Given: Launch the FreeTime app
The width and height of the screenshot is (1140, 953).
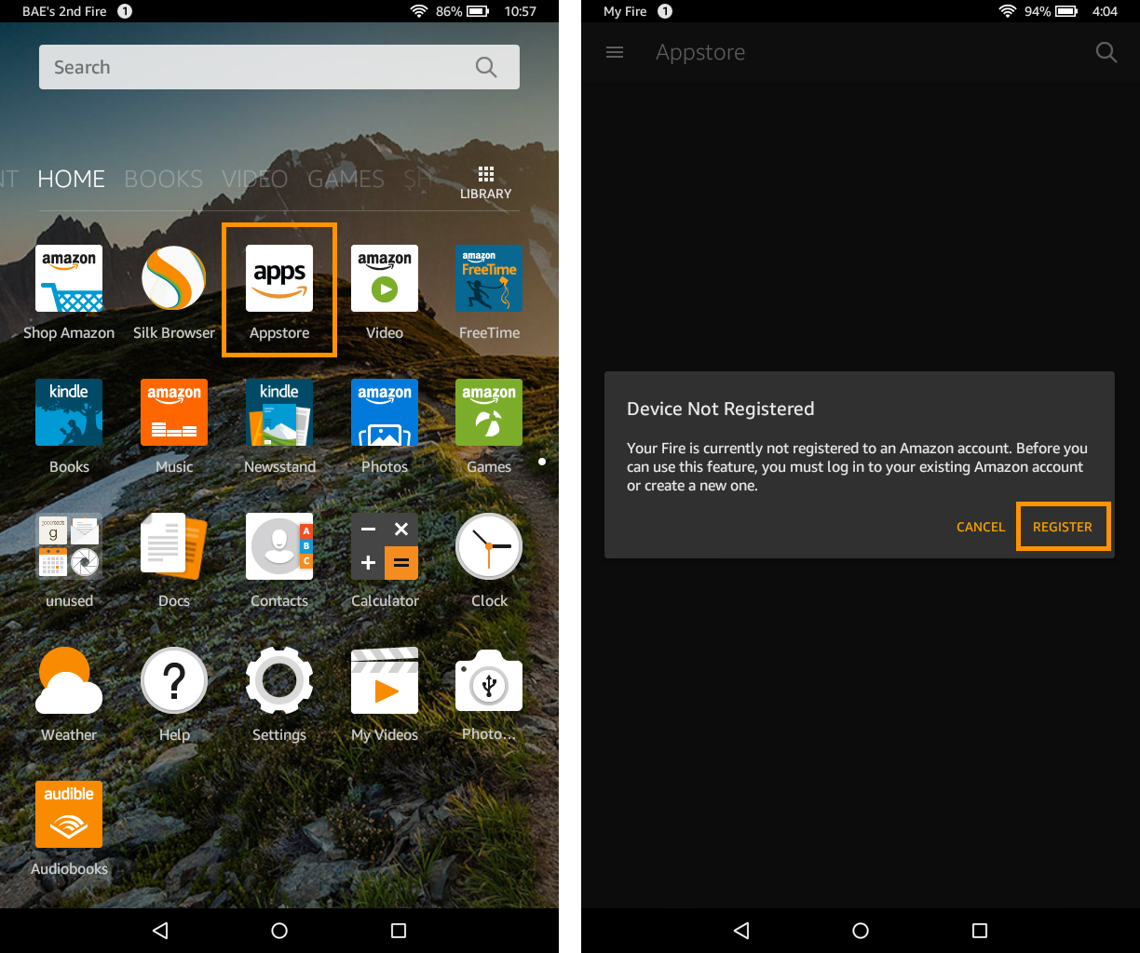Looking at the screenshot, I should 489,278.
